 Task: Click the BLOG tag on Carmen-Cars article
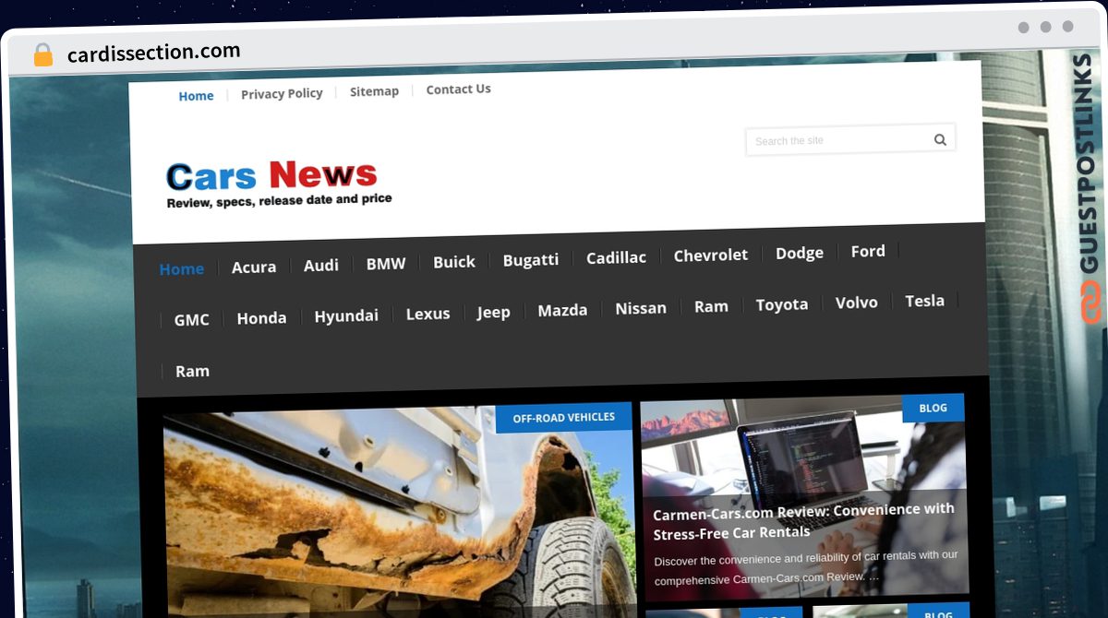pos(933,408)
